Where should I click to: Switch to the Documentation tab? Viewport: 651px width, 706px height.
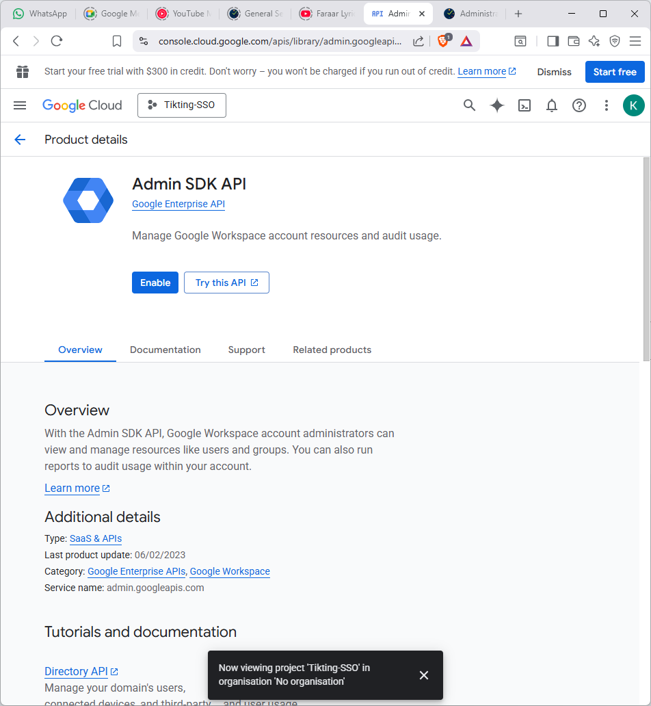click(165, 350)
